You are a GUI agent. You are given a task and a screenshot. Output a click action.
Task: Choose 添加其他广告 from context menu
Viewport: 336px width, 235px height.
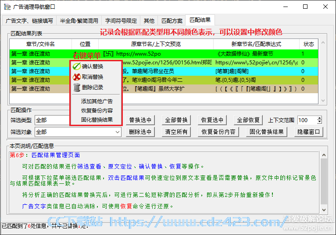(x=97, y=101)
